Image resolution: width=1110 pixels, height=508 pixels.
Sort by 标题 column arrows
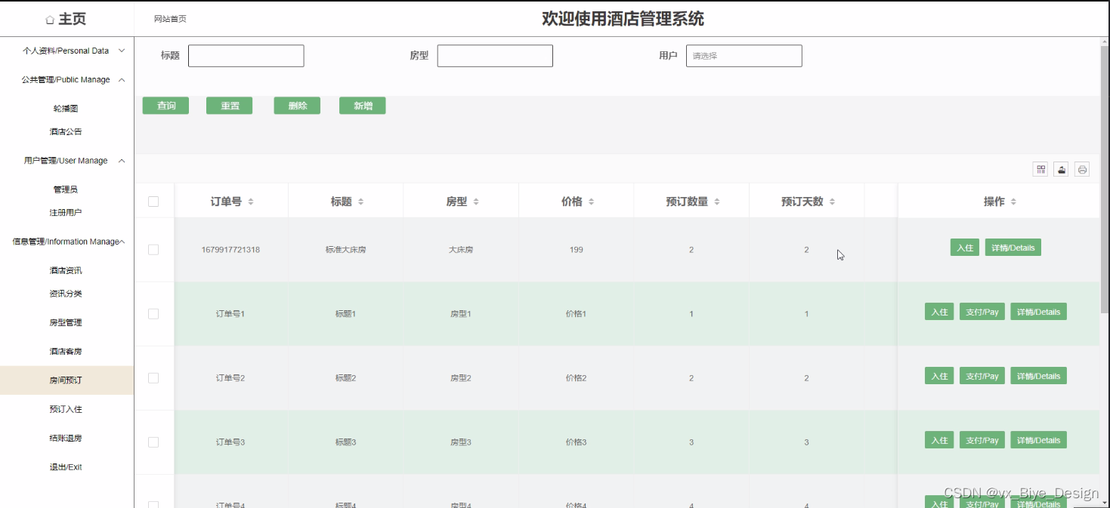point(361,202)
